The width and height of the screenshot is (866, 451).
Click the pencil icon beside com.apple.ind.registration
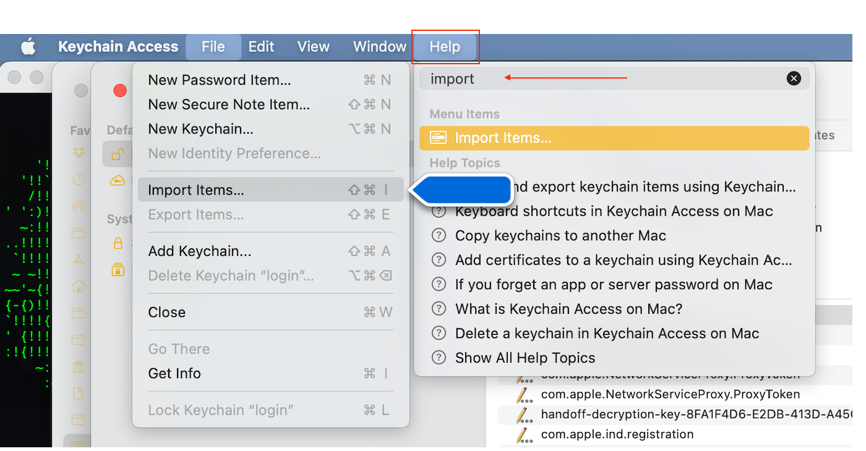click(x=524, y=434)
